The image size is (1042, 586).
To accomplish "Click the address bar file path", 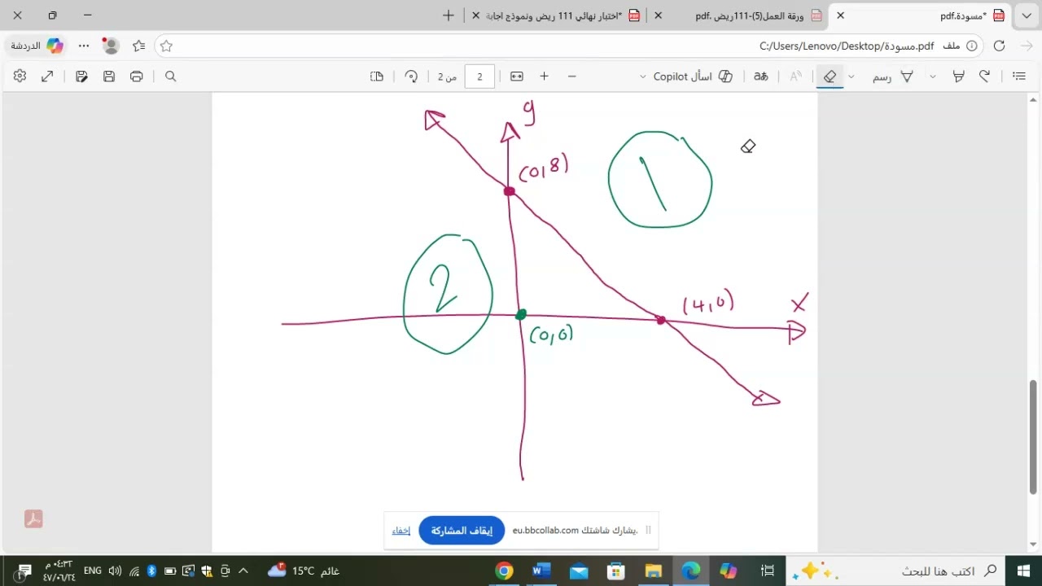I will [x=847, y=46].
